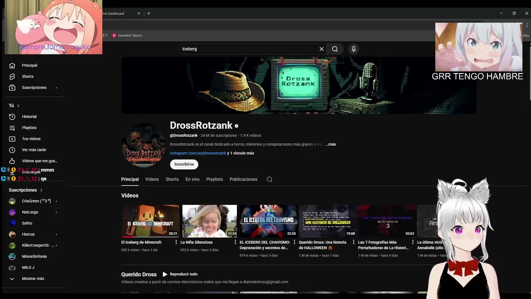The width and height of the screenshot is (531, 299).
Task: Click the Videos section heading
Action: coord(130,196)
